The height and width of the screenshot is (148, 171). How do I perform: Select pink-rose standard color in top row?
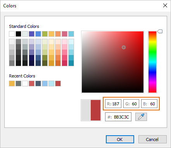pos(64,34)
